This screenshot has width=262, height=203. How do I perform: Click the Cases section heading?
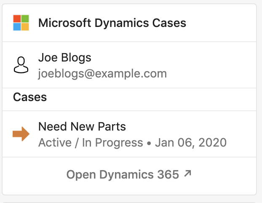[x=30, y=97]
